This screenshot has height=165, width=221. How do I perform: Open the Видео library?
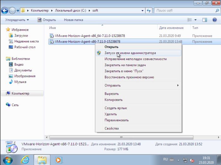point(16,64)
